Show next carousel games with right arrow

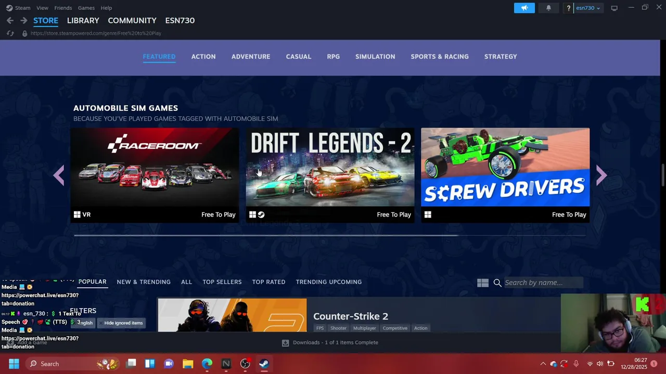click(x=601, y=176)
